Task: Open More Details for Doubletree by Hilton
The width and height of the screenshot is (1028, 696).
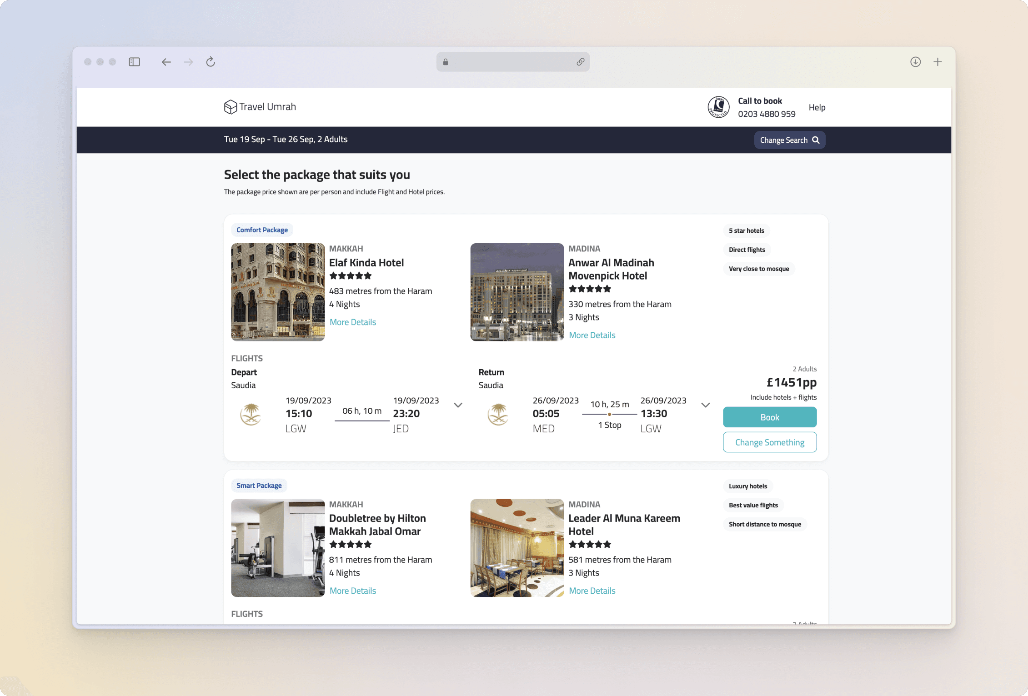Action: coord(353,591)
